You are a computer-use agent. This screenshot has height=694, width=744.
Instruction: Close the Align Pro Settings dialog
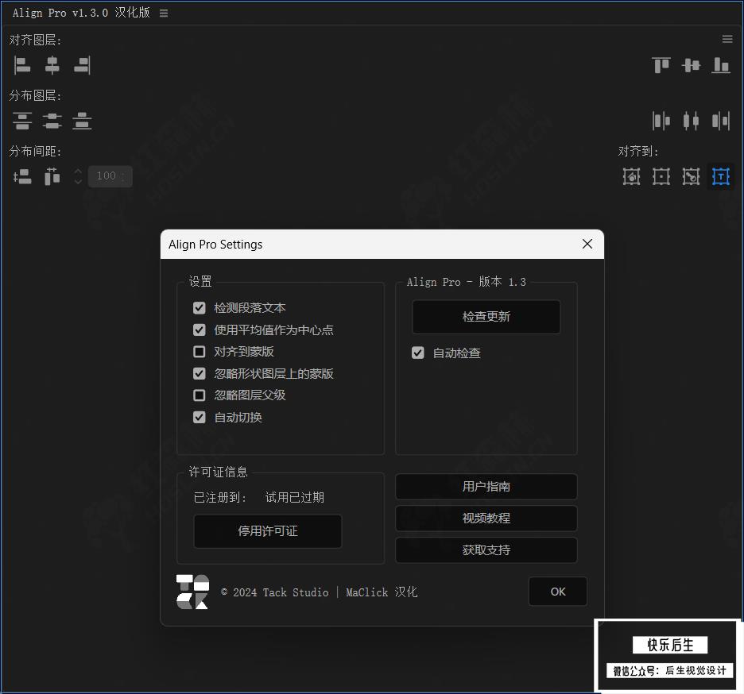point(587,244)
